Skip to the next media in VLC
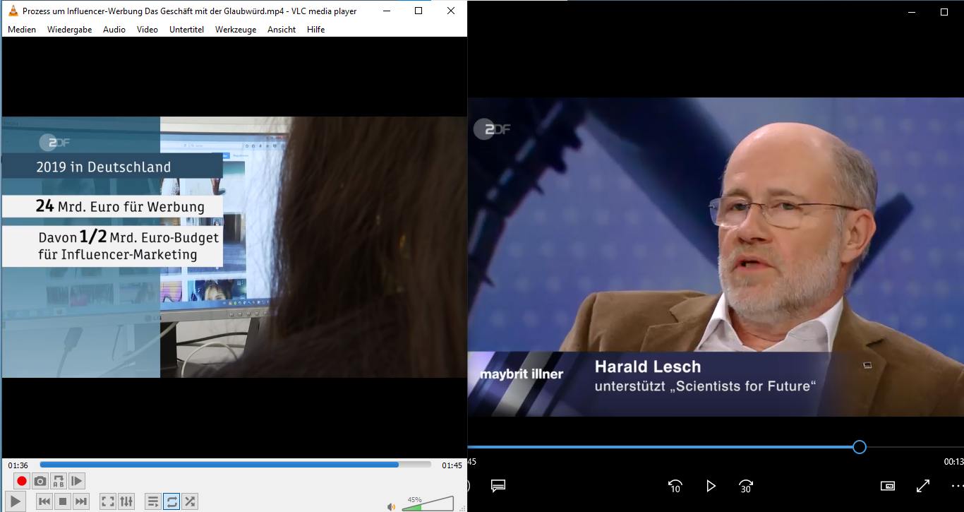 [81, 501]
